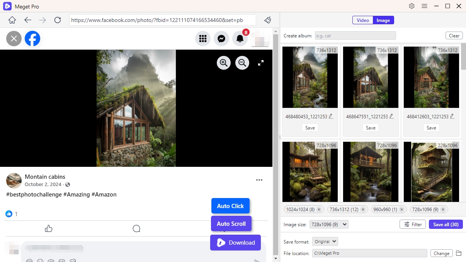Reload the current page
This screenshot has width=466, height=262.
tap(58, 20)
